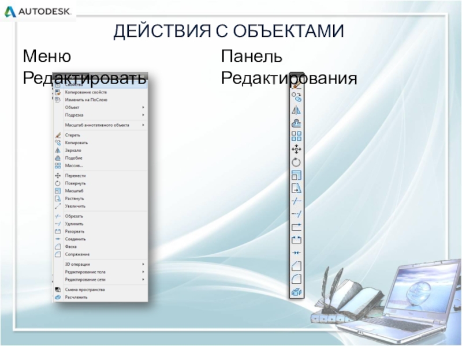The height and width of the screenshot is (346, 462).
Task: Select the Move tool in the editing toolbar
Action: click(x=296, y=149)
